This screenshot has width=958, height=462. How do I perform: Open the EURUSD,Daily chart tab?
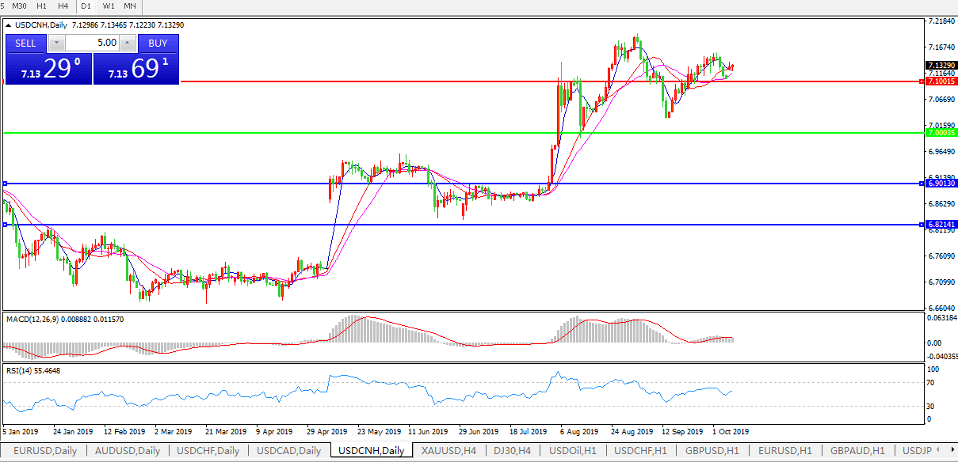44,450
